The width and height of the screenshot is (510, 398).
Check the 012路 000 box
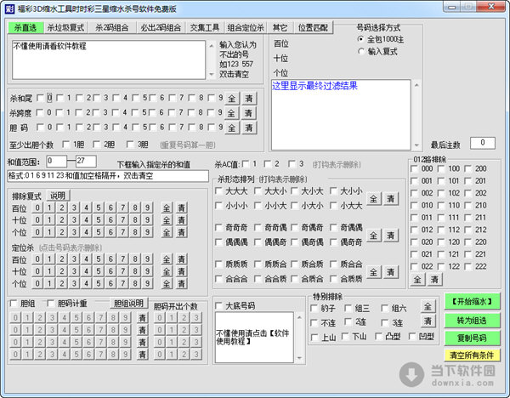[415, 168]
